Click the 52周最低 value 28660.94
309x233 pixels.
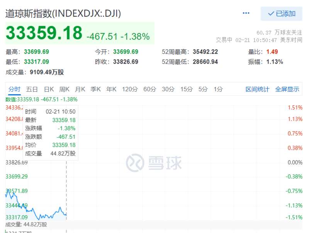pyautogui.click(x=205, y=62)
